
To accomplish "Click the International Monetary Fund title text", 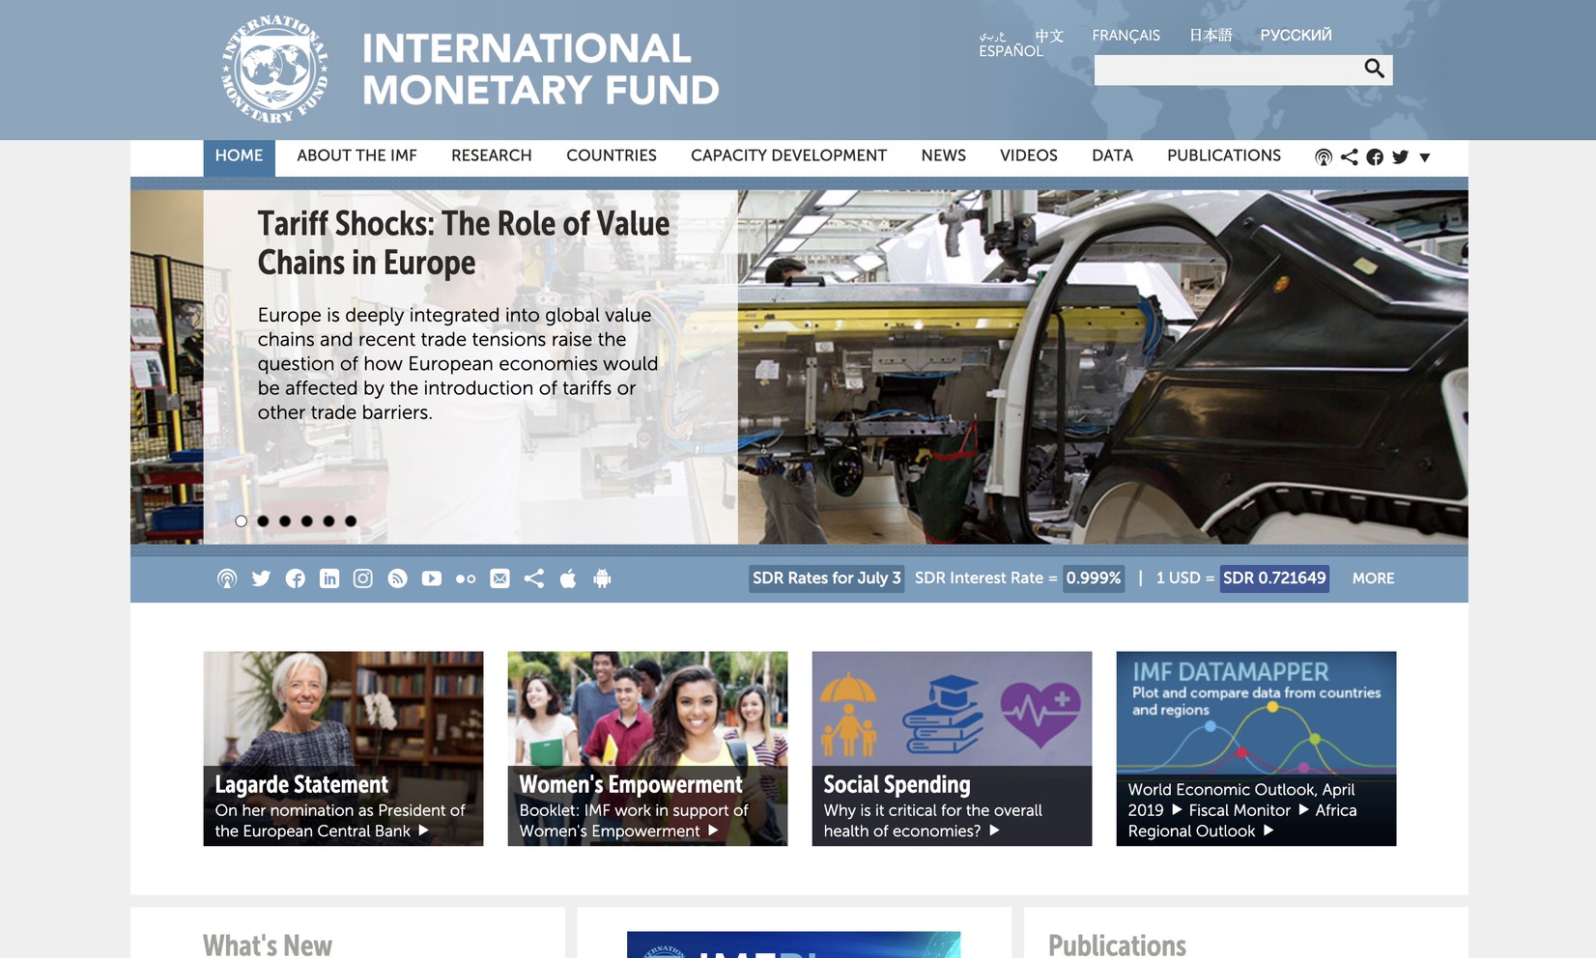I will click(x=541, y=70).
